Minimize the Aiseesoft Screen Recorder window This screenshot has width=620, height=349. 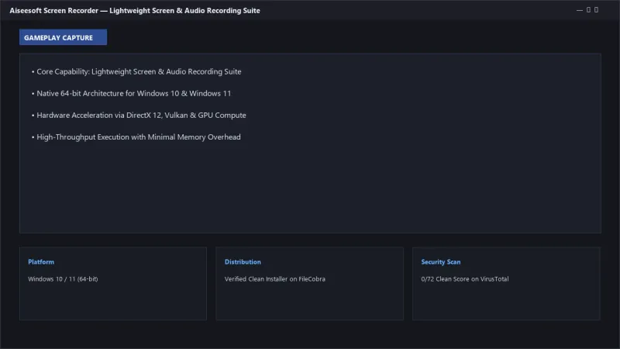pyautogui.click(x=579, y=10)
